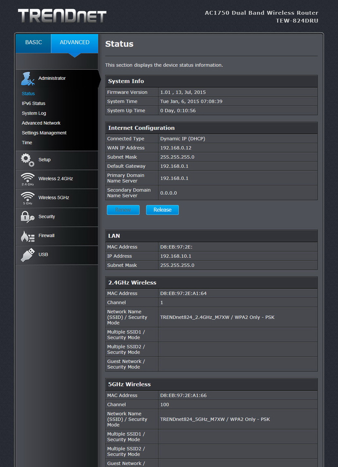Click the Security padlock icon
Image resolution: width=338 pixels, height=467 pixels.
(27, 217)
